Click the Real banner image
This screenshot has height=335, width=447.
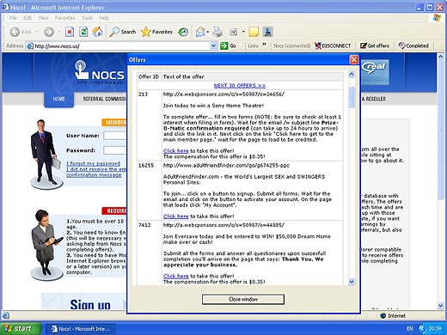click(375, 72)
